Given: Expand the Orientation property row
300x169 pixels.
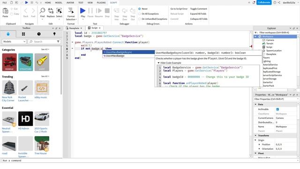Looking at the screenshot, I should coord(259,149).
